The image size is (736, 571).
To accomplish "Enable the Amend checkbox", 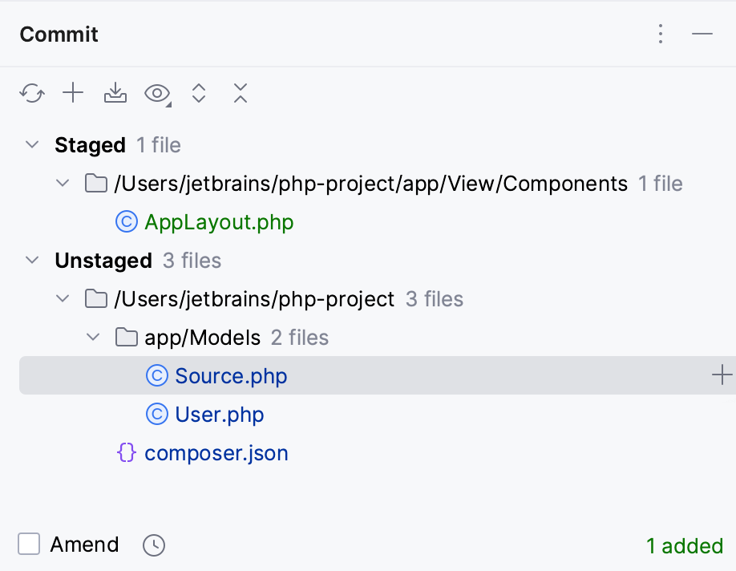I will pyautogui.click(x=29, y=544).
